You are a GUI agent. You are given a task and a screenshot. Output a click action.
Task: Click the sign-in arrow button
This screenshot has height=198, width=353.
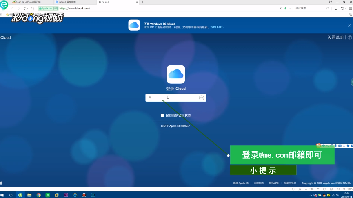click(202, 98)
